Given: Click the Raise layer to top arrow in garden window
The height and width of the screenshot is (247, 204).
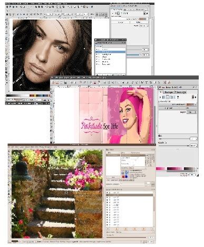Looking at the screenshot, I should (116, 229).
